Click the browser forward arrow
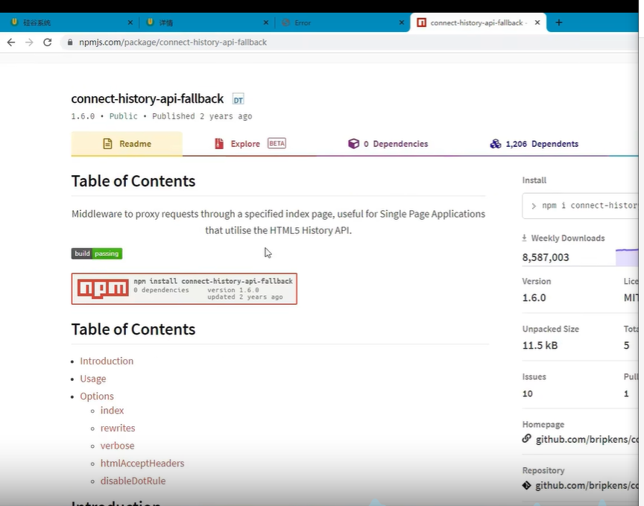This screenshot has width=644, height=506. pyautogui.click(x=29, y=42)
